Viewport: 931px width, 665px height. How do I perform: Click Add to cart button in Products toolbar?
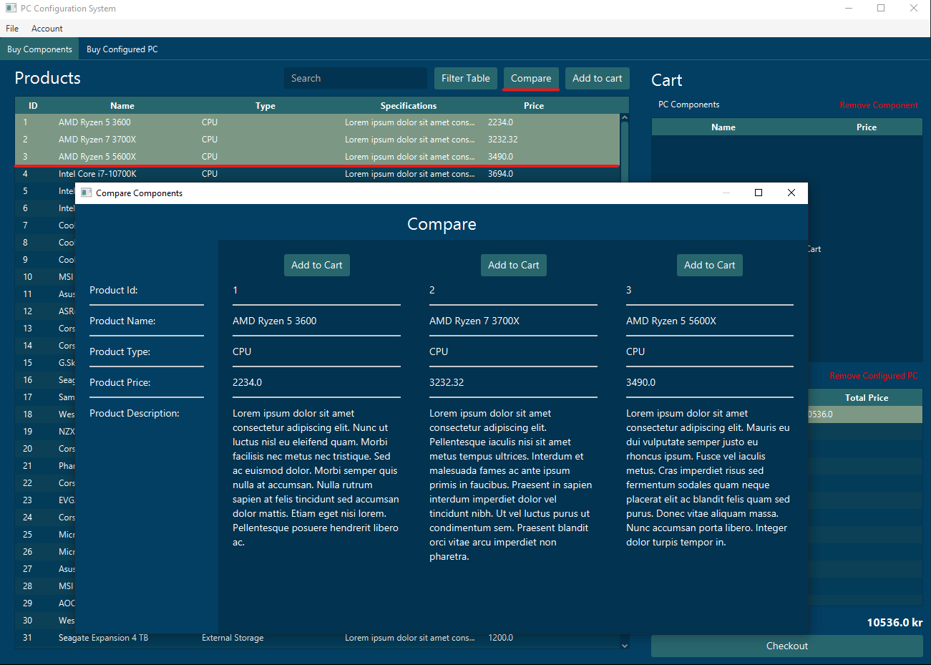[598, 79]
